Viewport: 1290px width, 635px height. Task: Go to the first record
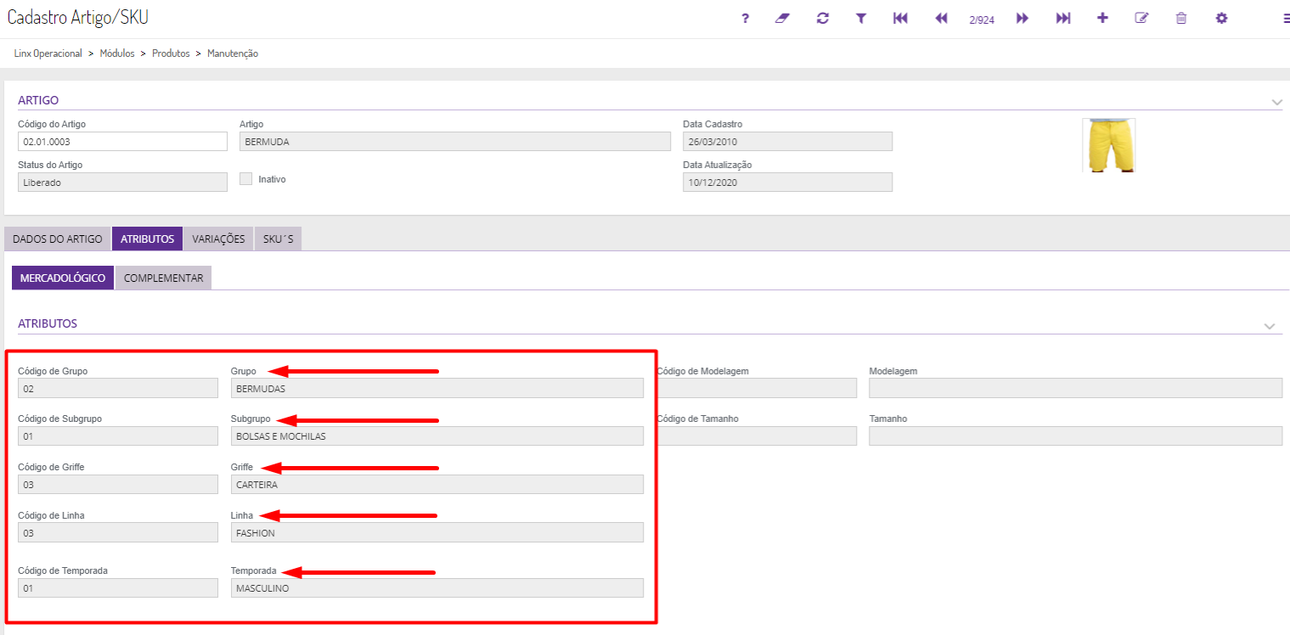pos(900,18)
